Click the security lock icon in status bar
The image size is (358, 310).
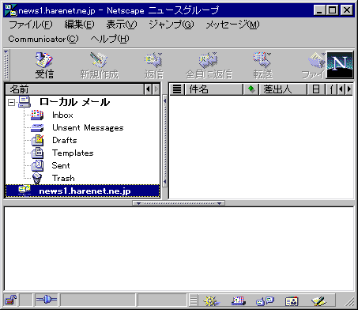(x=10, y=300)
